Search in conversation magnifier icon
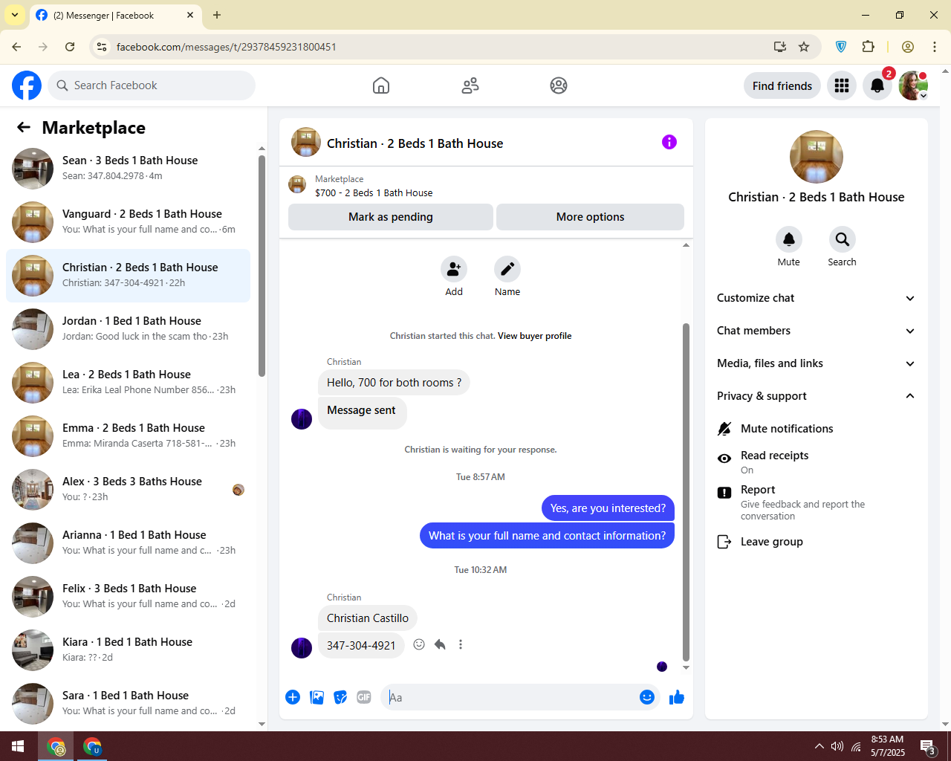This screenshot has height=761, width=951. click(842, 239)
